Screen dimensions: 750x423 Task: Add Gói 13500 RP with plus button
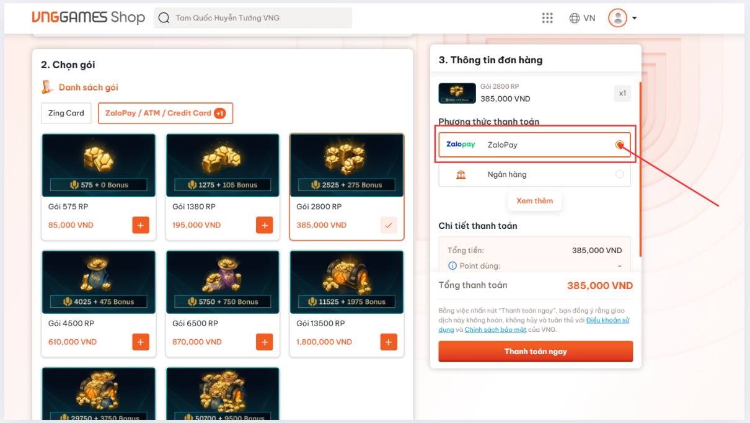pyautogui.click(x=389, y=342)
